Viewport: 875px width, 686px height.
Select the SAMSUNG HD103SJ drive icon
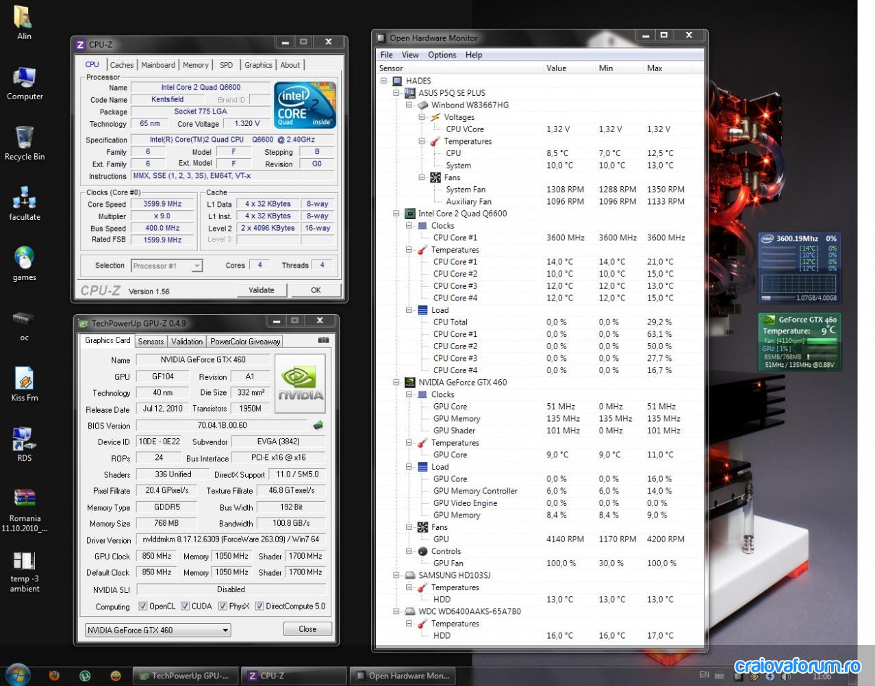[410, 576]
